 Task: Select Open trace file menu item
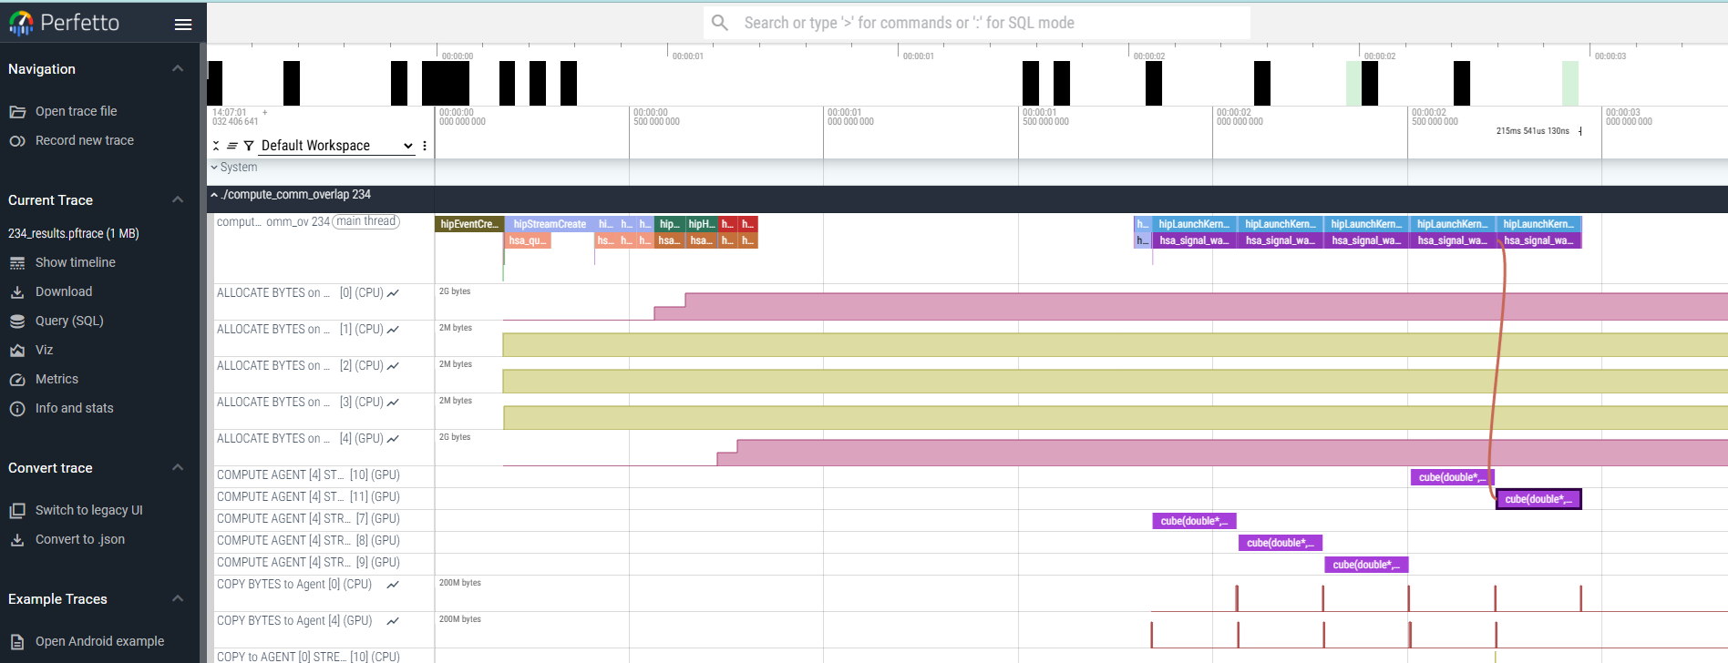click(76, 111)
